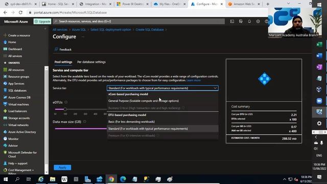Open Microsoft Defender for Cloud
The width and height of the screenshot is (327, 184).
coord(22,154)
